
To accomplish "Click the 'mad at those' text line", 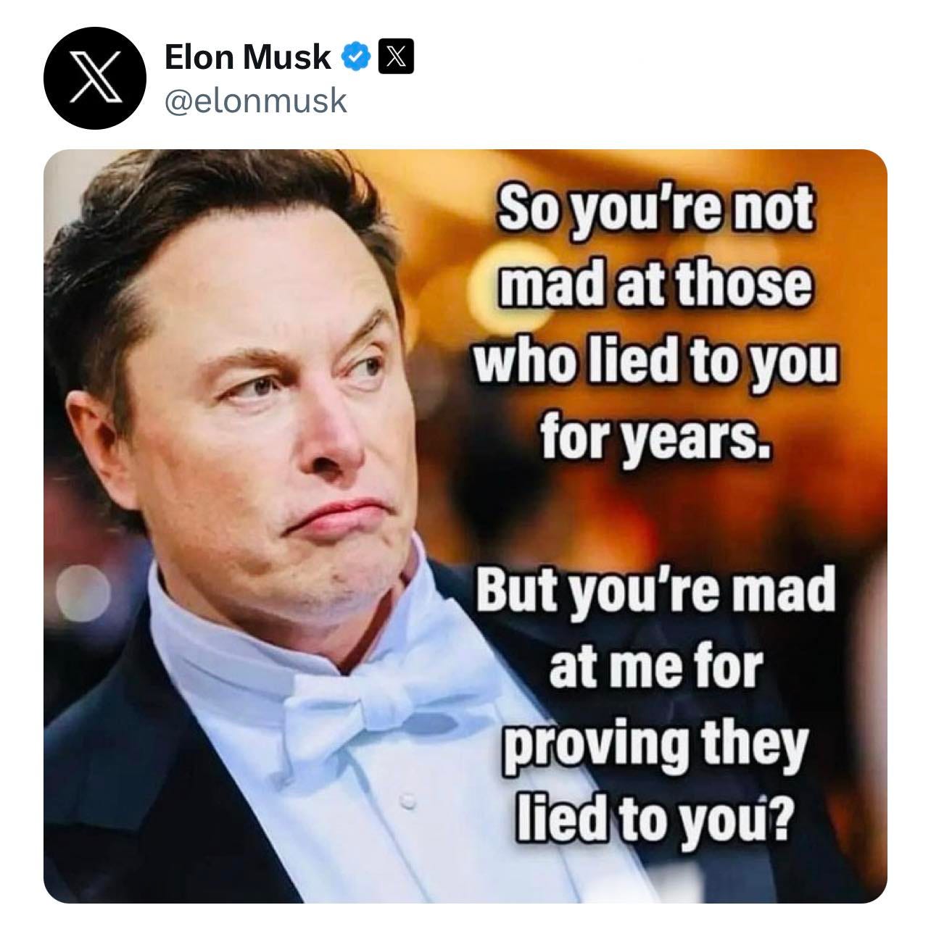I will 654,283.
